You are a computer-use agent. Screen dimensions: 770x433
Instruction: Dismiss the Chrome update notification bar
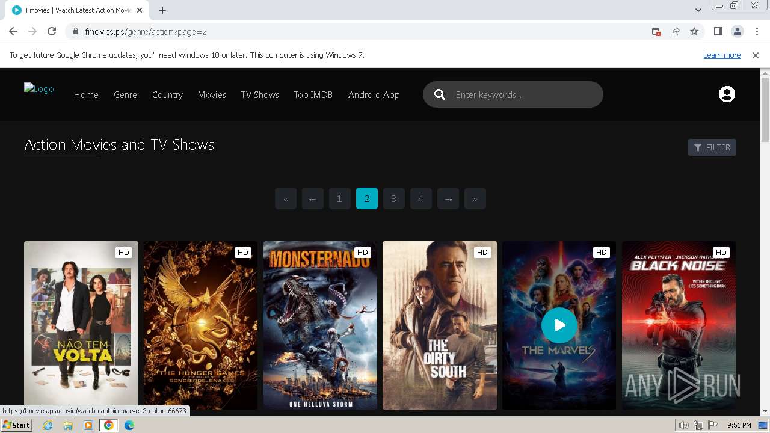[x=756, y=55]
